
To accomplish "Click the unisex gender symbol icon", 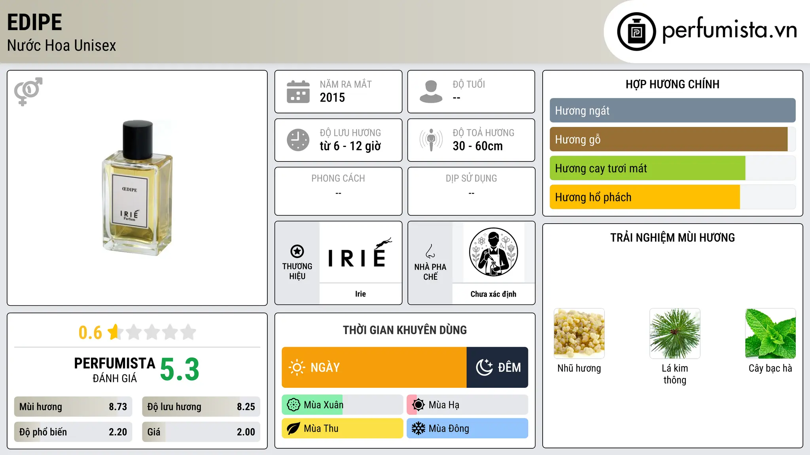I will 28,92.
